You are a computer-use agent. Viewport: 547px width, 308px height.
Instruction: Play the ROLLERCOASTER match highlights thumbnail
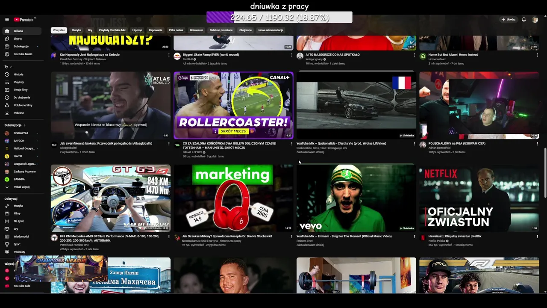coord(233,105)
